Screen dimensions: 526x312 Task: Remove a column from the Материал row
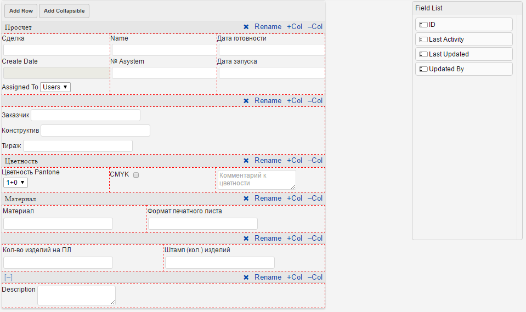pyautogui.click(x=315, y=198)
